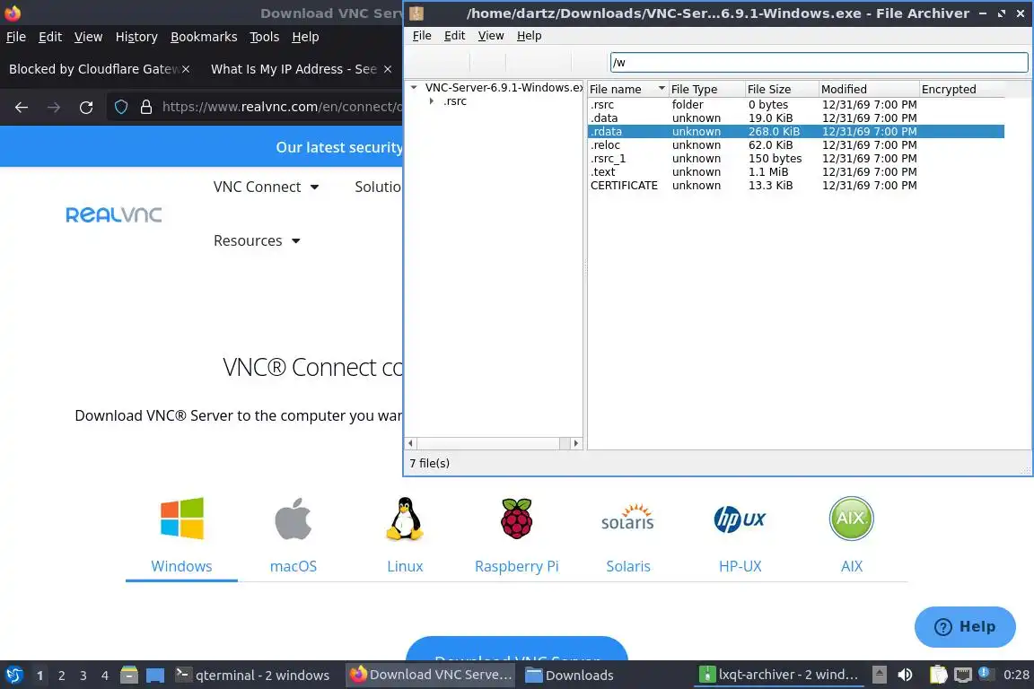Collapse the VNC-Server-6.9.1-Windows tree node

(x=414, y=87)
